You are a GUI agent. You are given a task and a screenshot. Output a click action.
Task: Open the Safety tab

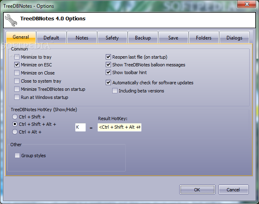pyautogui.click(x=112, y=37)
